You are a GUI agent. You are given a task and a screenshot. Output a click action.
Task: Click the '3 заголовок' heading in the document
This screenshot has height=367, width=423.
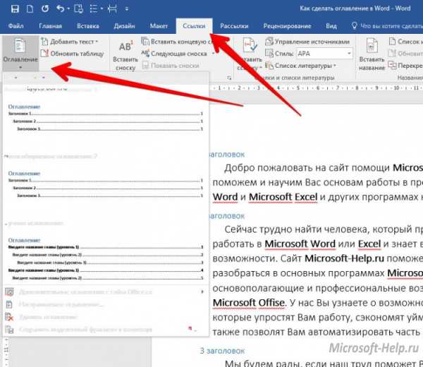(222, 351)
